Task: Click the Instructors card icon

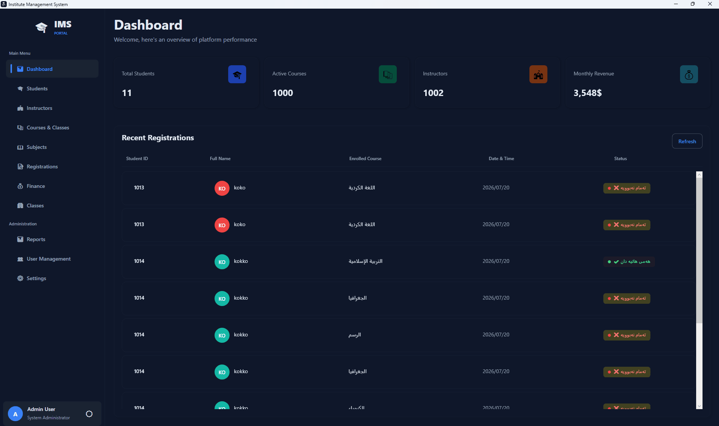Action: (x=538, y=74)
